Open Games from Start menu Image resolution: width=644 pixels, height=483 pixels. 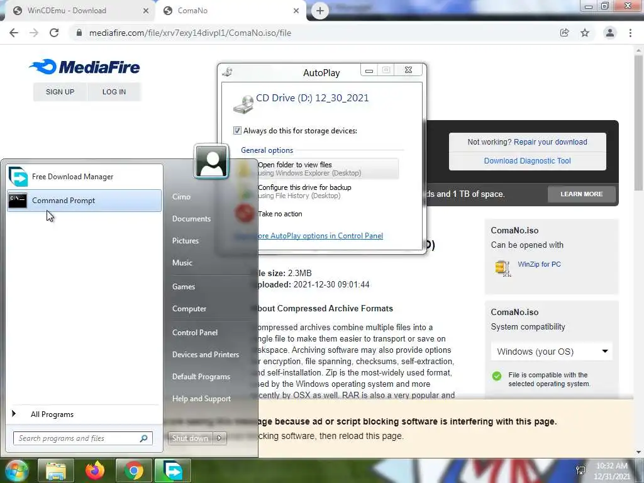pos(184,287)
